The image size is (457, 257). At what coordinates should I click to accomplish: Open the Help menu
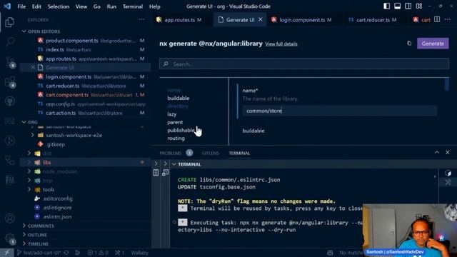click(x=155, y=6)
